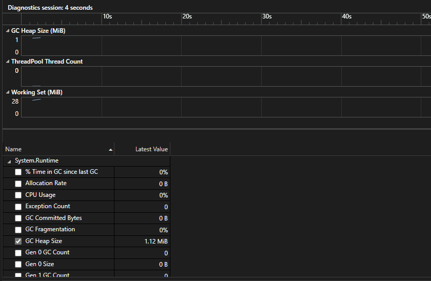Select the 30s timeline ruler mark

pos(267,16)
